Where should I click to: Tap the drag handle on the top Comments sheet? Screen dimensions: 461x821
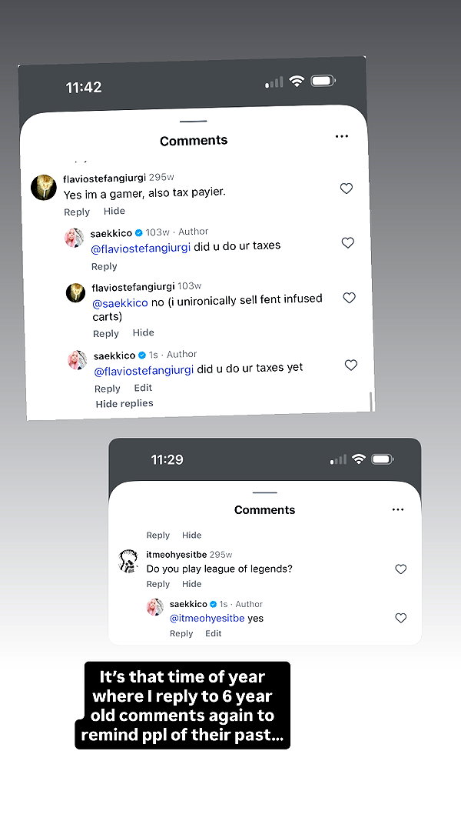(194, 122)
